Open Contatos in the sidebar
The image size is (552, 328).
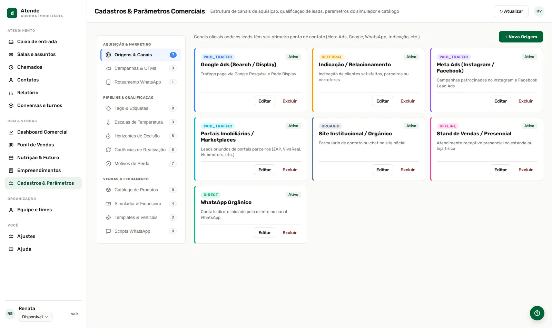point(43,80)
